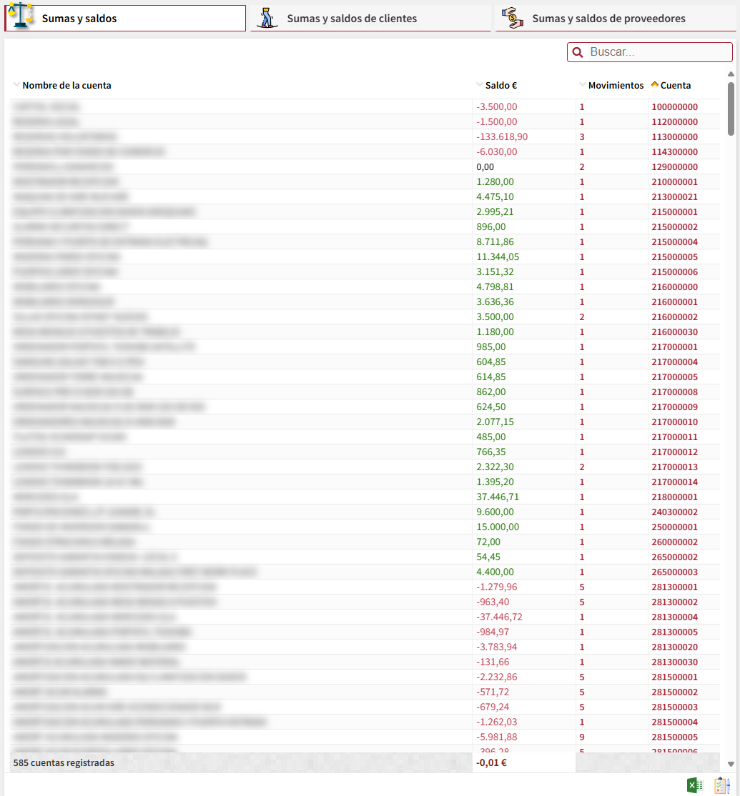Viewport: 740px width, 796px height.
Task: Open the Saldo € column sort arrow
Action: (x=479, y=85)
